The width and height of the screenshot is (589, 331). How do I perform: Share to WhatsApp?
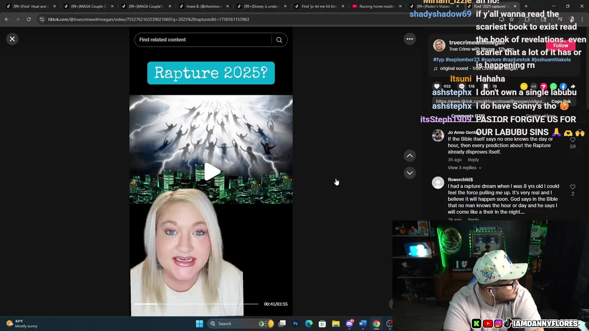(x=553, y=86)
